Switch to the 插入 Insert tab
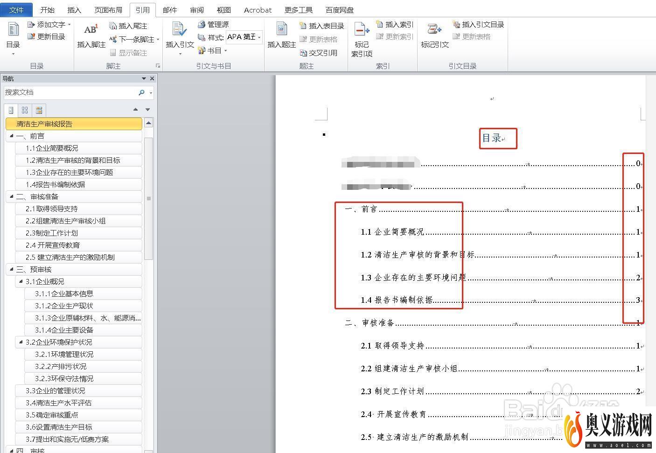 74,10
